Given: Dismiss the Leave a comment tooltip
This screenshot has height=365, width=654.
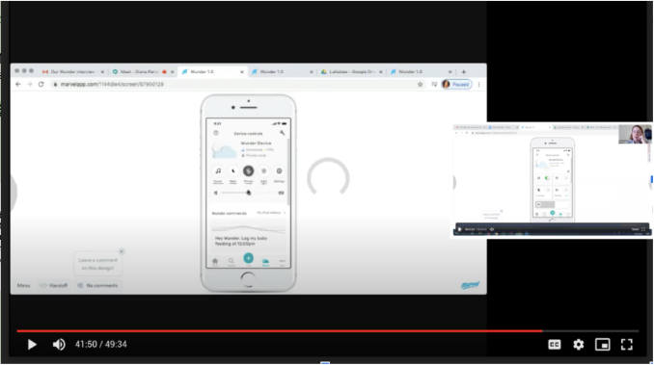Looking at the screenshot, I should pyautogui.click(x=122, y=251).
